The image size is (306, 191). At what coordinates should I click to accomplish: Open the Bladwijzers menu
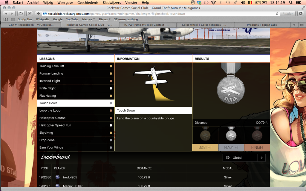(112, 2)
